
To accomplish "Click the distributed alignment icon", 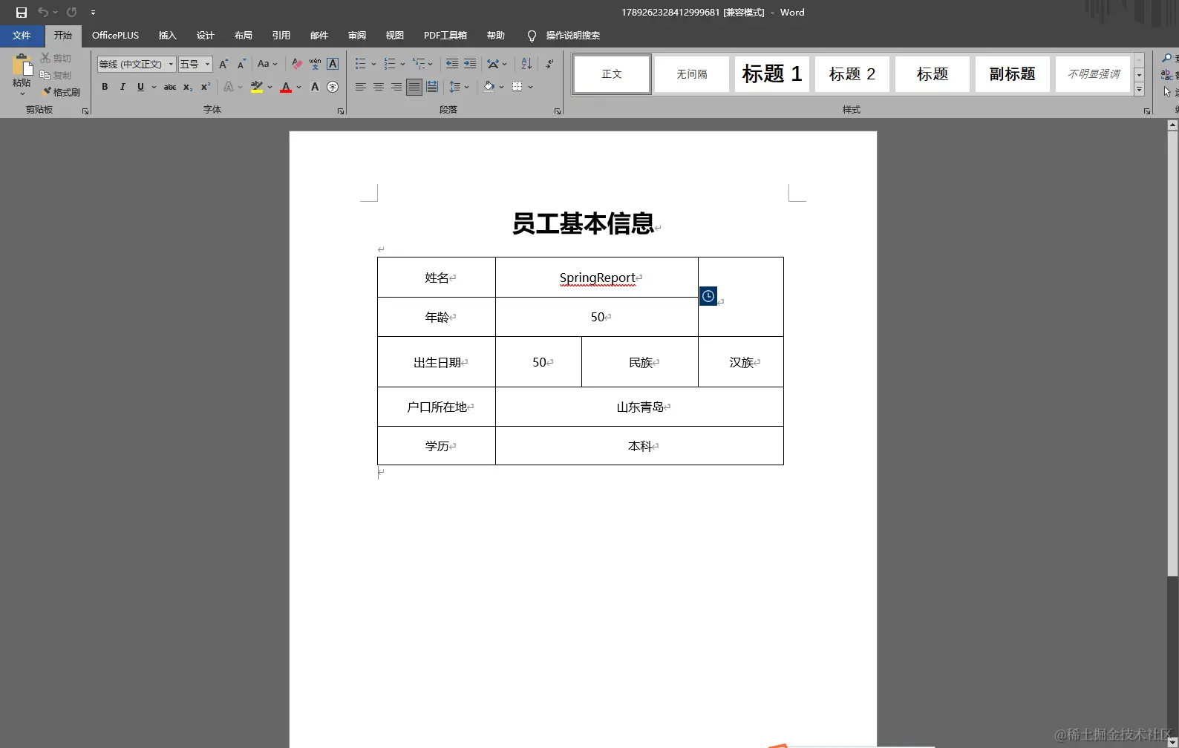I will [432, 87].
